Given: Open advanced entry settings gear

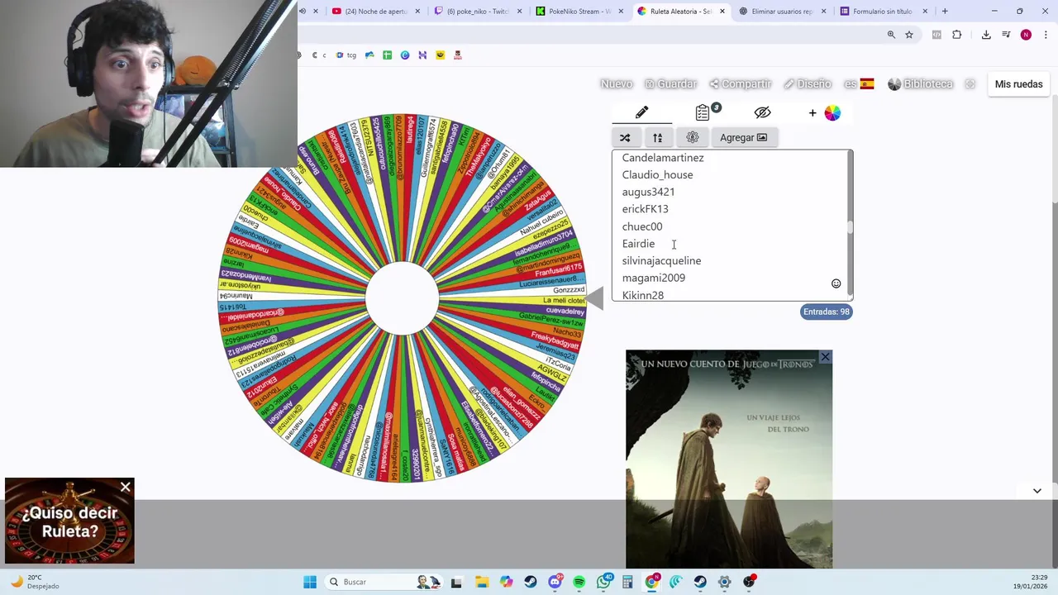Looking at the screenshot, I should [x=693, y=137].
